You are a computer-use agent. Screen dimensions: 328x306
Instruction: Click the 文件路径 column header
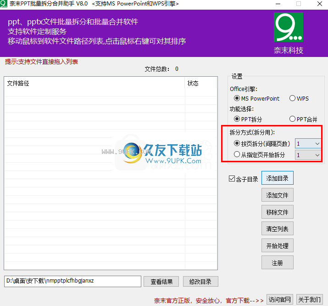pos(95,83)
